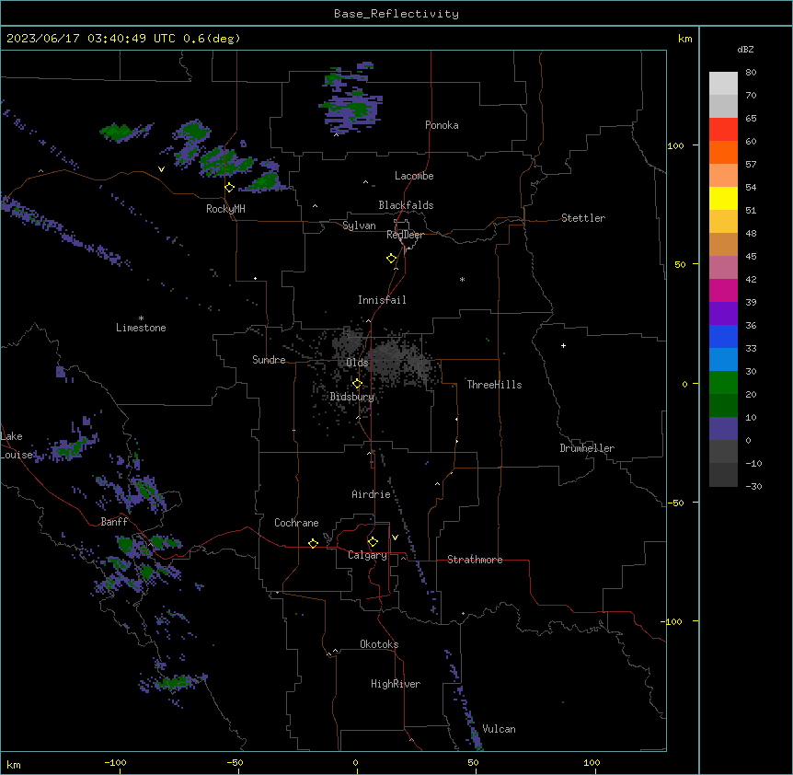
Task: Click the Sylvan label
Action: tap(359, 226)
